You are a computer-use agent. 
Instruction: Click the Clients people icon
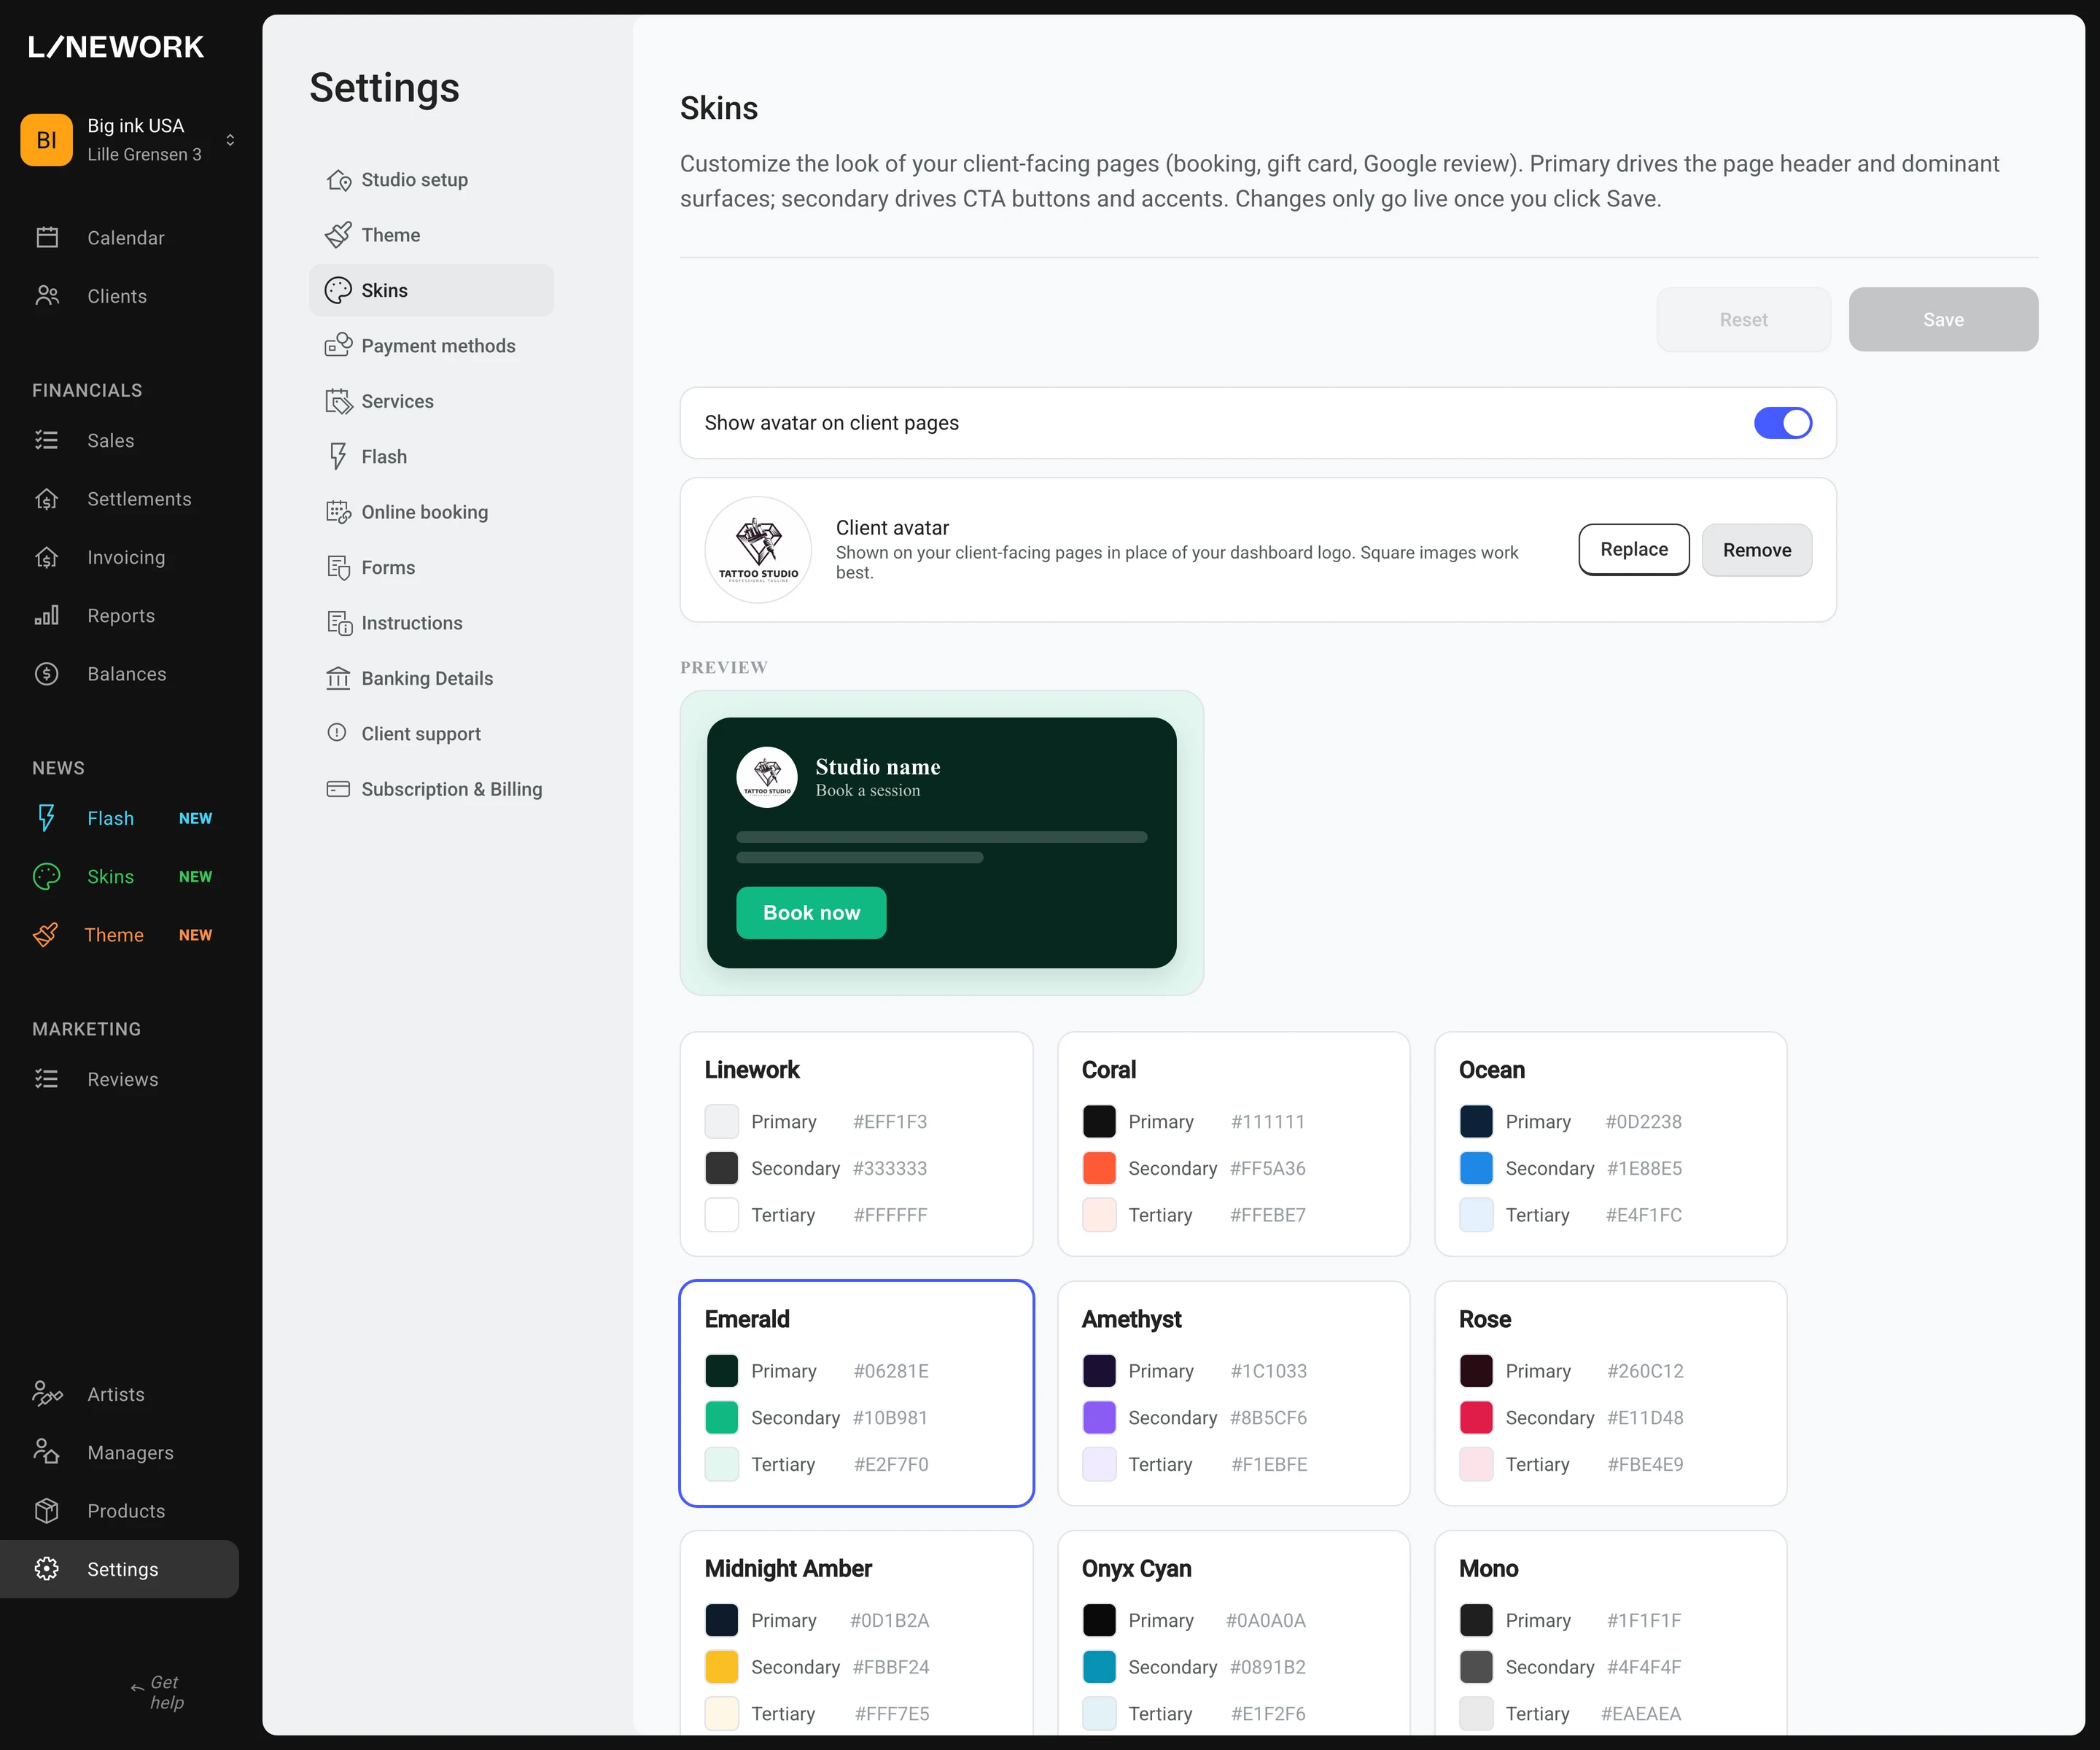(47, 296)
